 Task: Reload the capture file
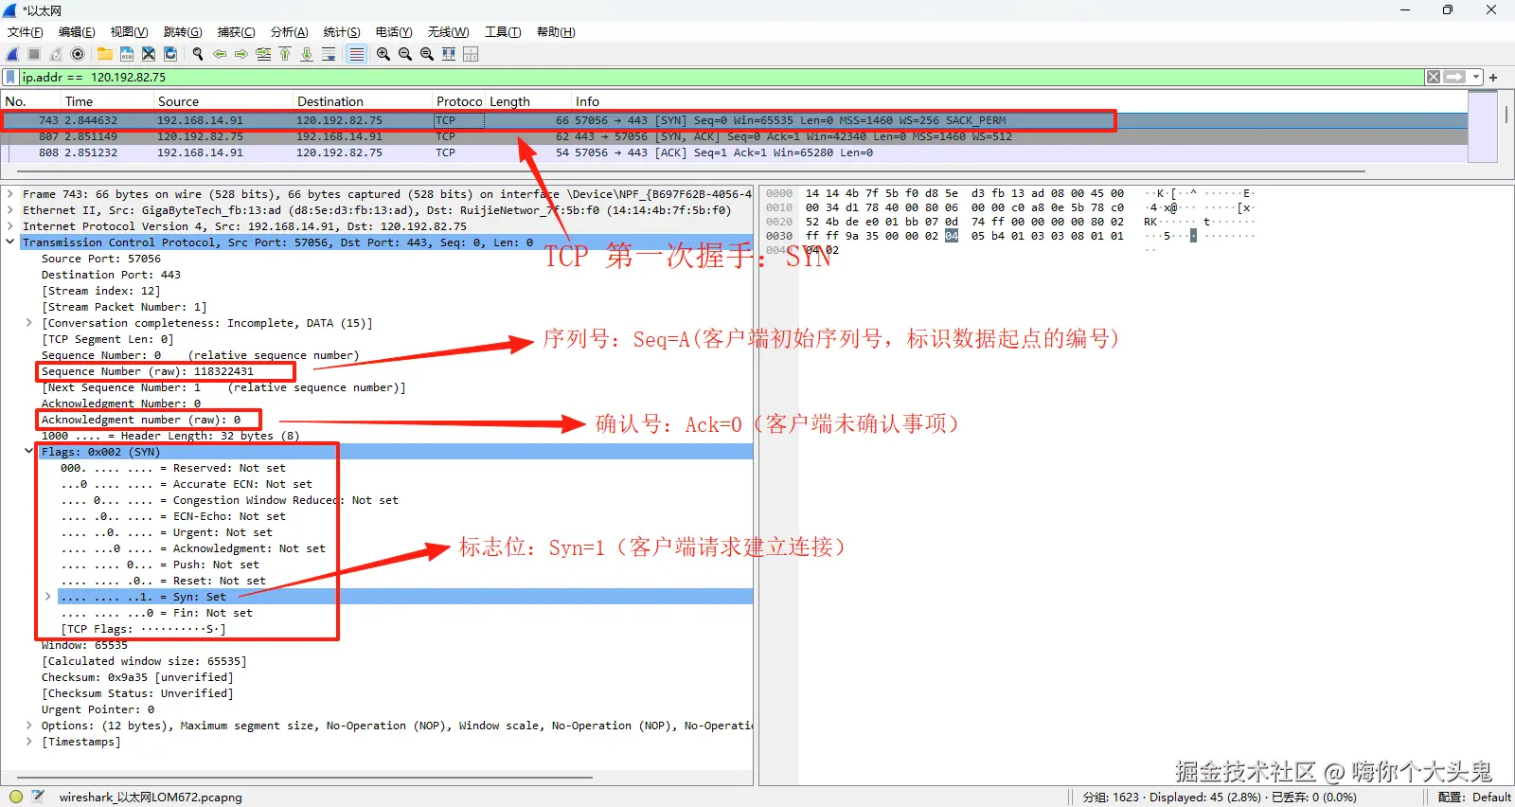click(x=170, y=54)
